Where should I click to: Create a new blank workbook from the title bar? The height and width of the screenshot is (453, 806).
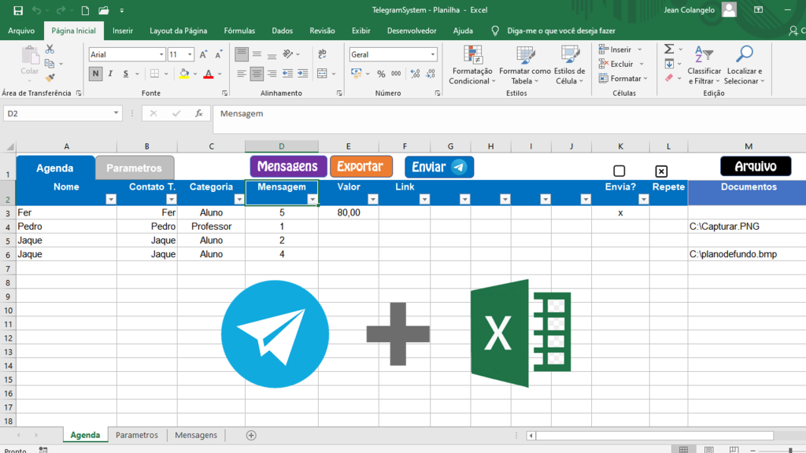pyautogui.click(x=85, y=10)
